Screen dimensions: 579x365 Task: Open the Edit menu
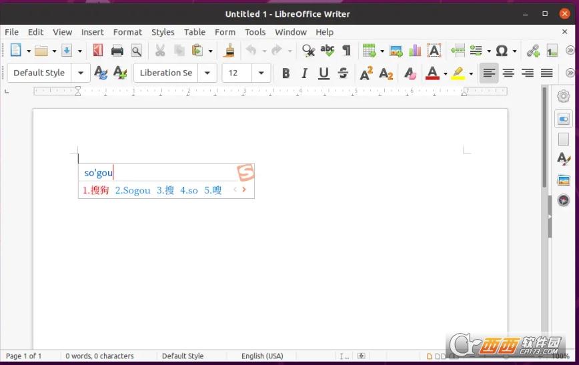(35, 32)
